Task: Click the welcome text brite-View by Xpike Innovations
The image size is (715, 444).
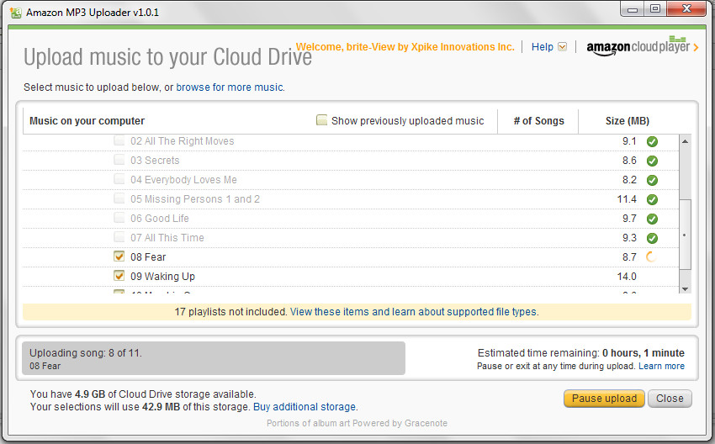Action: (x=405, y=47)
